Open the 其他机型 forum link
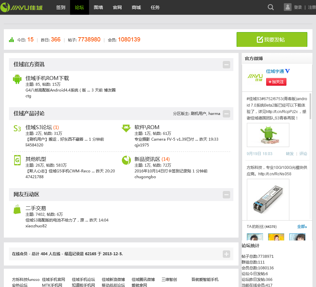 click(x=36, y=159)
